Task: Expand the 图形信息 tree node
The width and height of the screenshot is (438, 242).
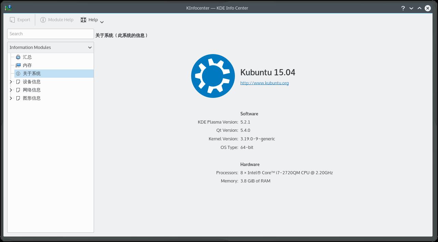Action: pyautogui.click(x=11, y=98)
